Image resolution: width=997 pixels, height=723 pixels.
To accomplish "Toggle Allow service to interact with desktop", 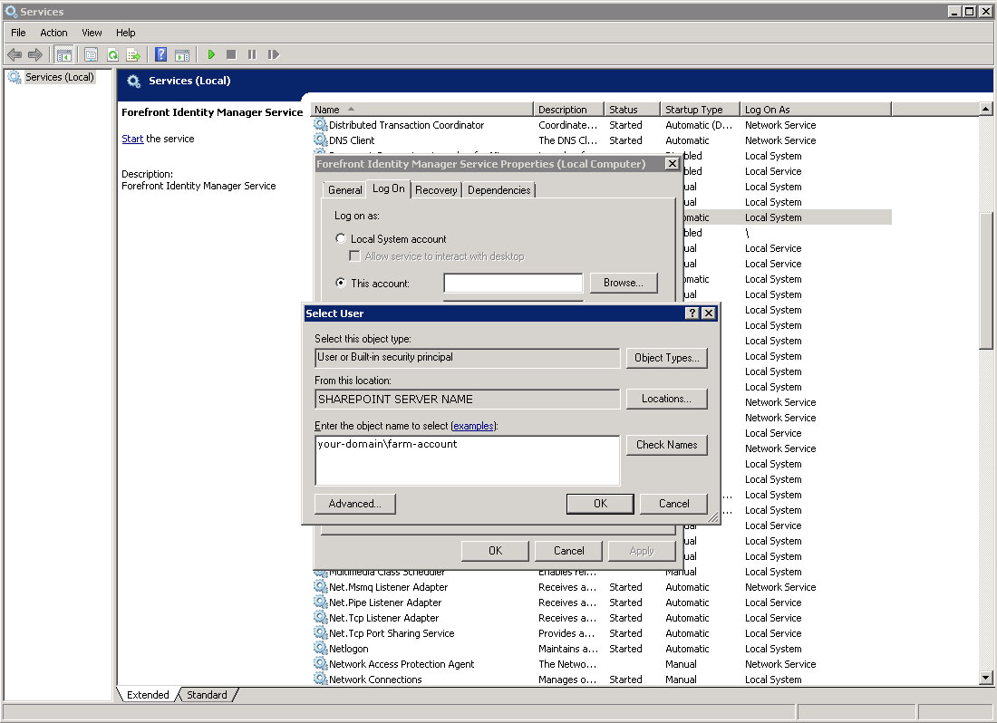I will 354,256.
